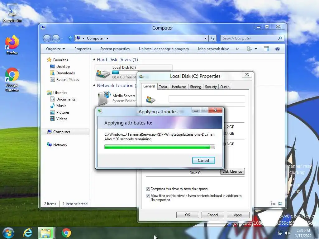Open recent pages dropdown next to nav arrows
This screenshot has width=319, height=239.
pos(62,38)
